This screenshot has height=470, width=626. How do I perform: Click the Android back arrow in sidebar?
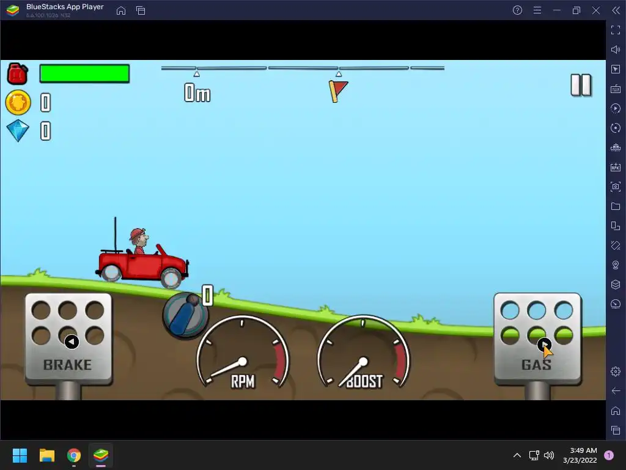point(616,391)
